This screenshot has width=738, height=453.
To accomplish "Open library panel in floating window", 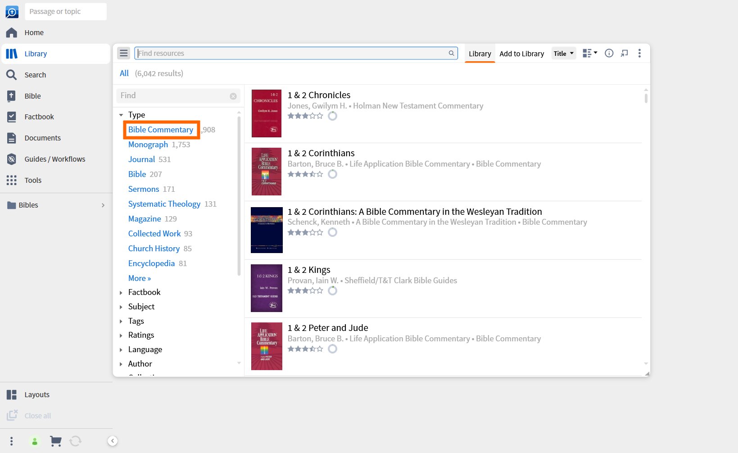I will pyautogui.click(x=624, y=53).
